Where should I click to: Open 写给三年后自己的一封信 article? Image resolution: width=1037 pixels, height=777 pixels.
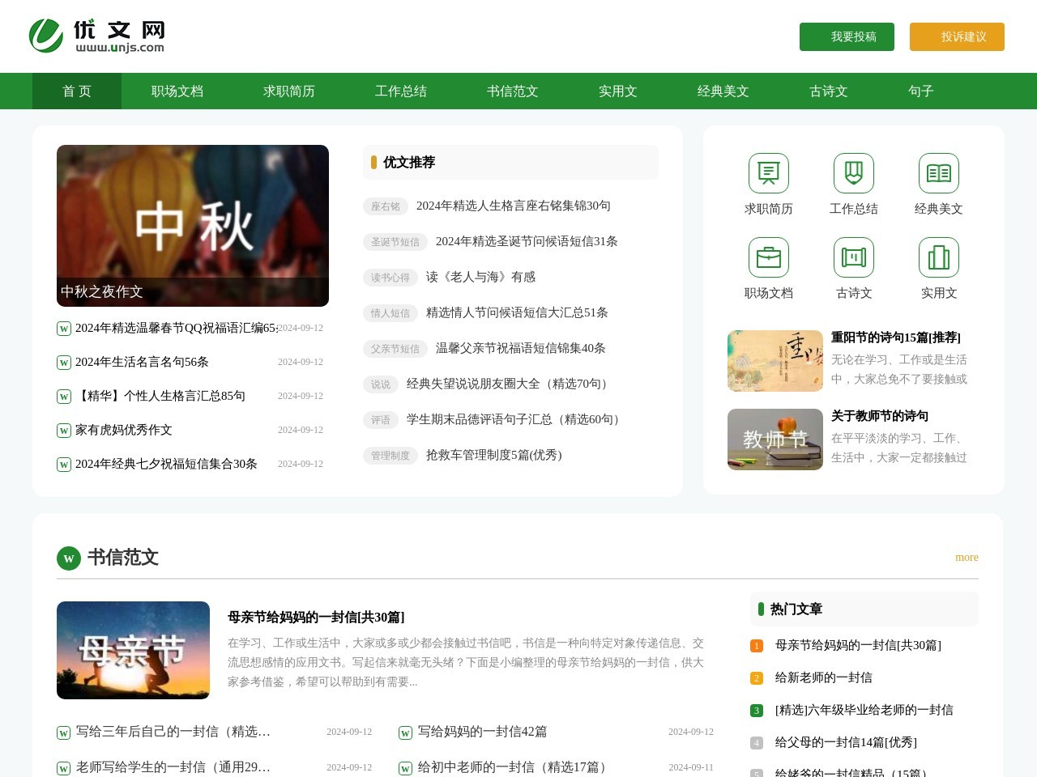tap(173, 732)
